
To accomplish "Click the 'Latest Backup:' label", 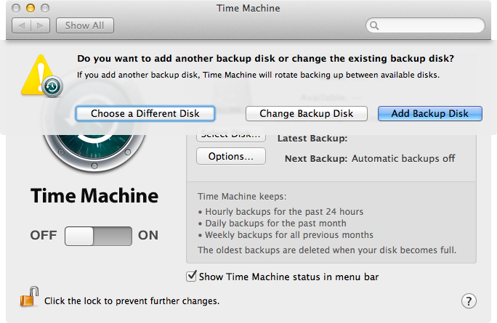I will point(312,139).
